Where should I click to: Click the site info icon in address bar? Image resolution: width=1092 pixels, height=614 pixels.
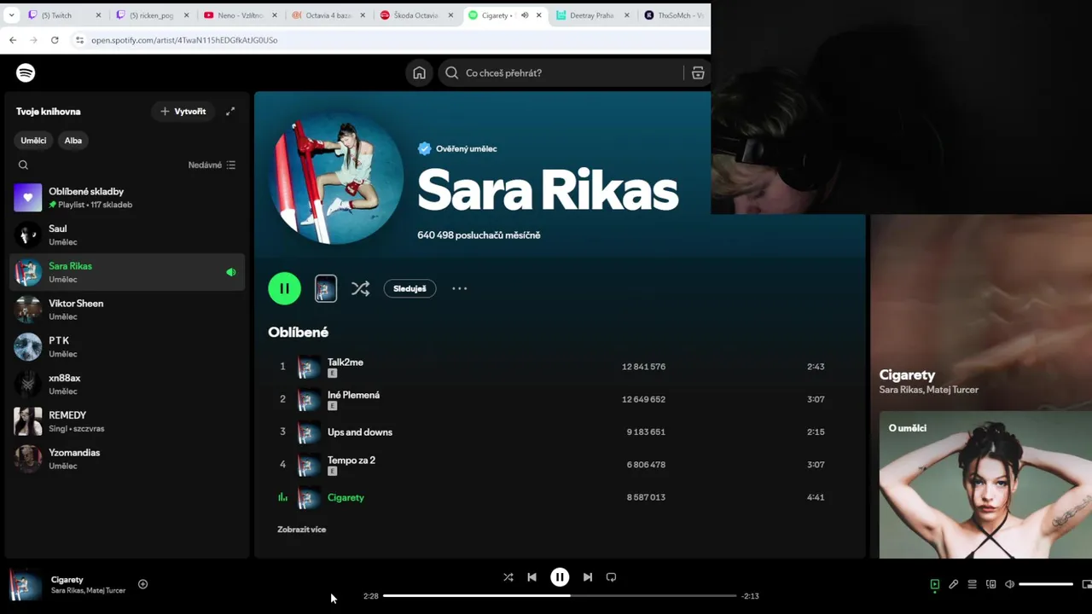pos(79,40)
